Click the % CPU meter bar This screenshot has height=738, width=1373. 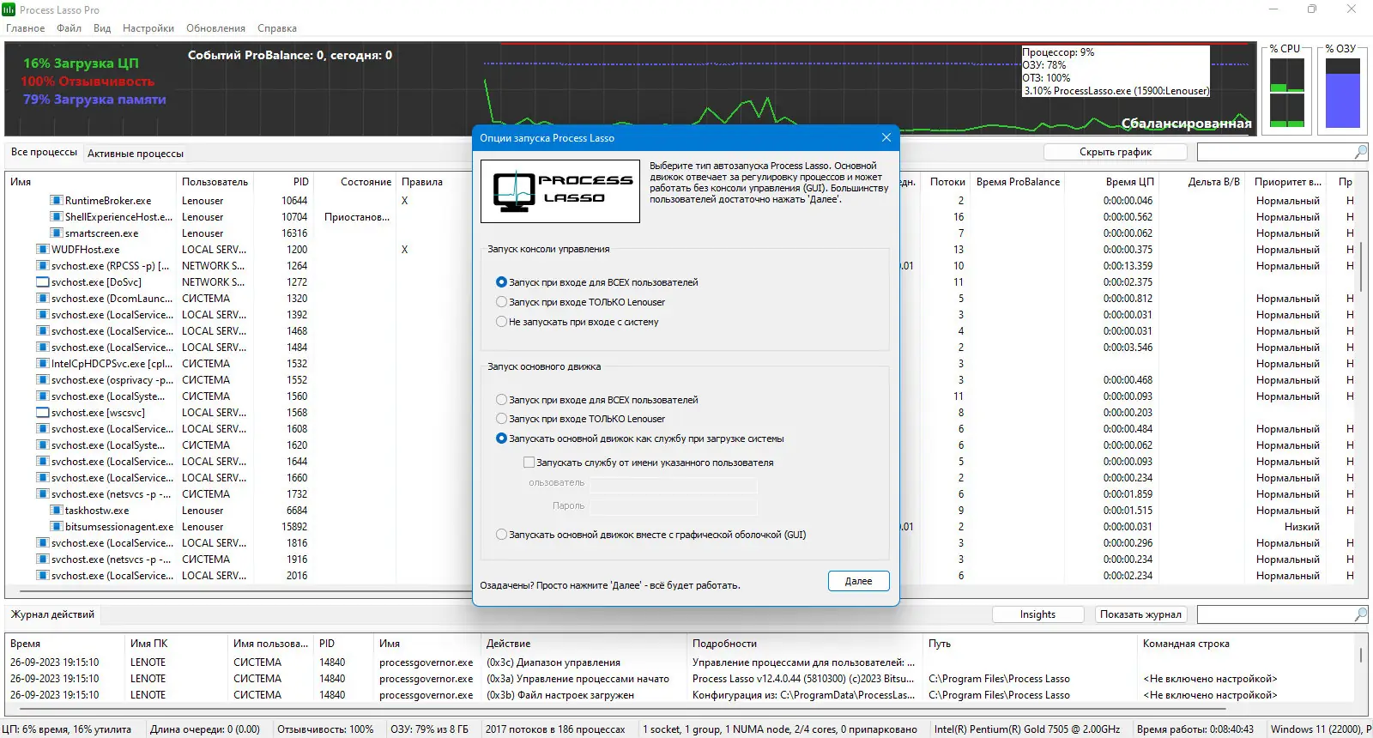pos(1287,93)
